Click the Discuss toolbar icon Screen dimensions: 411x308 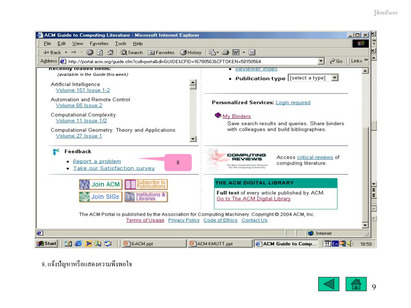pyautogui.click(x=252, y=53)
